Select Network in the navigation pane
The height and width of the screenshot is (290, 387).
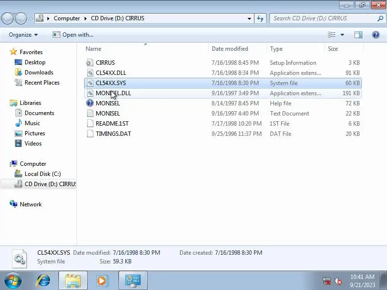pyautogui.click(x=30, y=204)
